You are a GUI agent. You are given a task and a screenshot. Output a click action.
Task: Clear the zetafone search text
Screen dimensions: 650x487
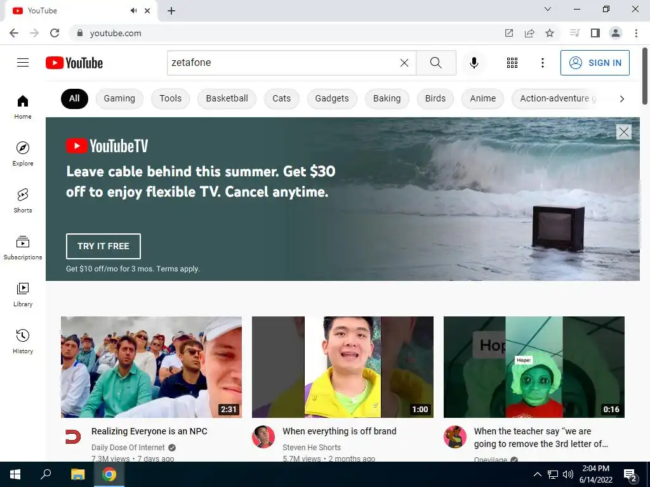(x=404, y=63)
